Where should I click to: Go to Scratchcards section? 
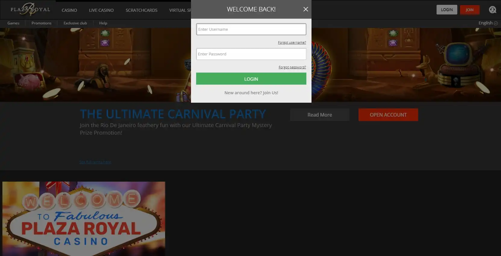point(141,10)
